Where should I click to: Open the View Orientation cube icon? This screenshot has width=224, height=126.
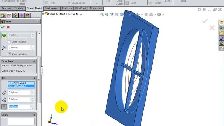[122, 14]
